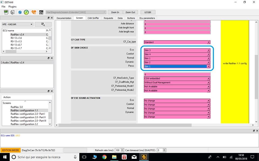Select the RadNav 3.0 screen

(17, 107)
